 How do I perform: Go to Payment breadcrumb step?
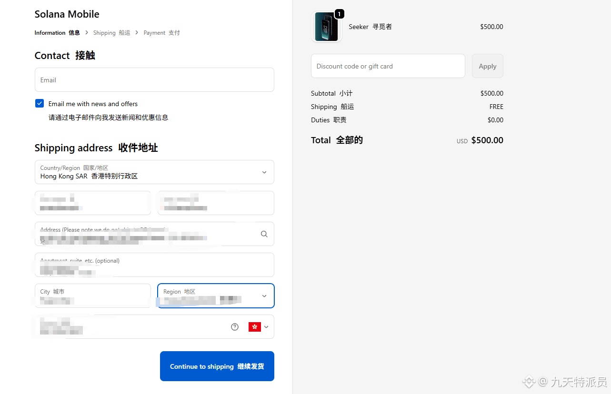click(161, 33)
